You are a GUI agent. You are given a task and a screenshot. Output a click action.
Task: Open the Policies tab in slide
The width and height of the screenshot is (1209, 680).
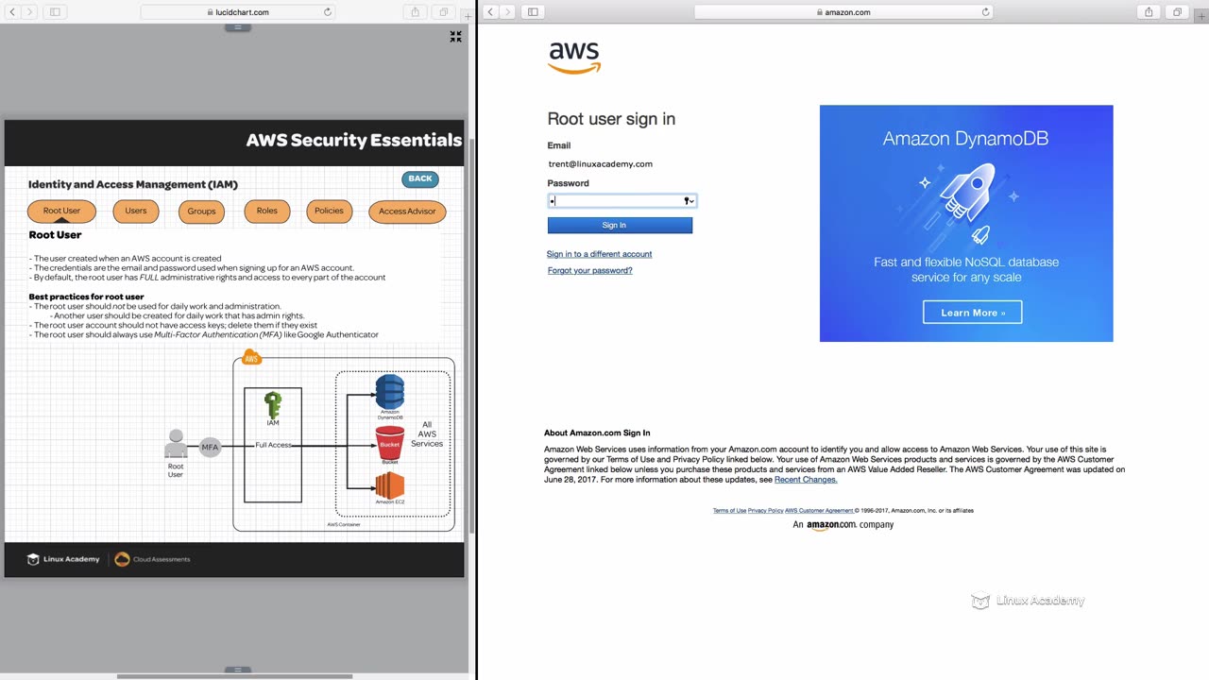(x=329, y=211)
